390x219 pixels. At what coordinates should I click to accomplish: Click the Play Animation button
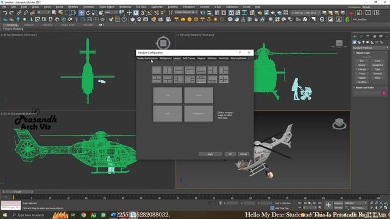point(310,203)
